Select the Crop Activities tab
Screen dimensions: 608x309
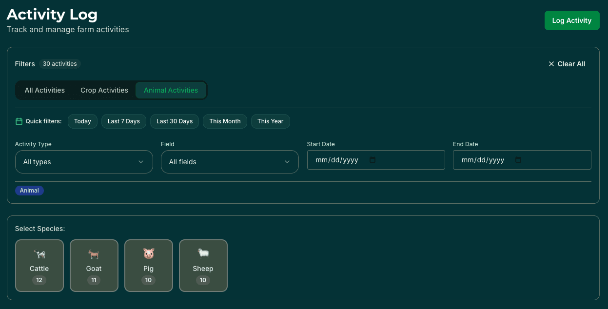[104, 90]
